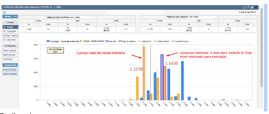Open the VIEWS dropdown arrow
This screenshot has height=114, width=269.
(x=16, y=16)
